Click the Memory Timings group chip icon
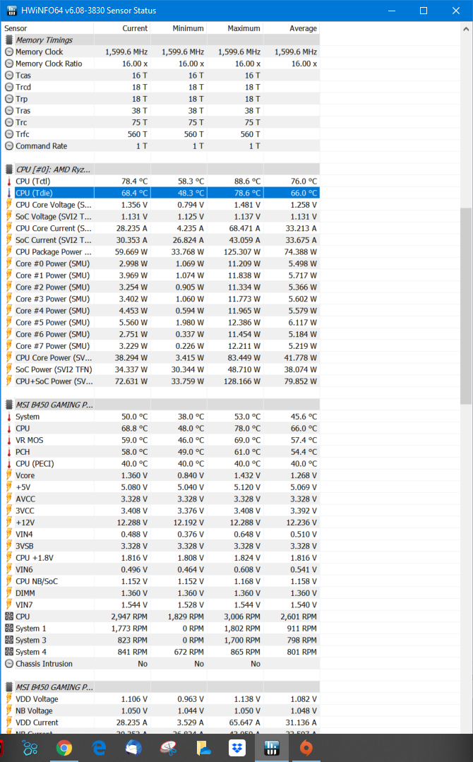473x762 pixels. point(8,40)
